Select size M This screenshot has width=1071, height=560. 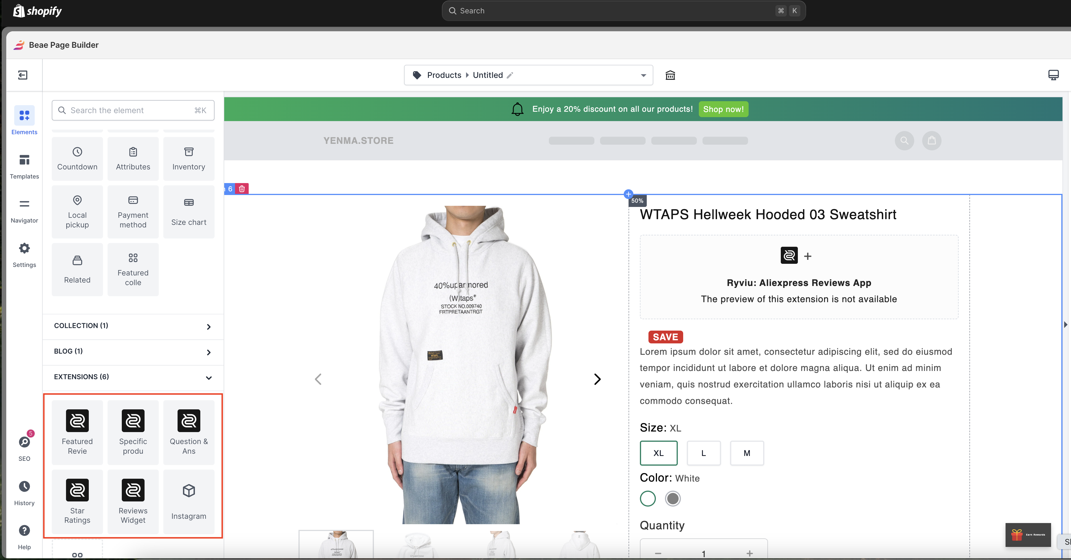tap(747, 453)
